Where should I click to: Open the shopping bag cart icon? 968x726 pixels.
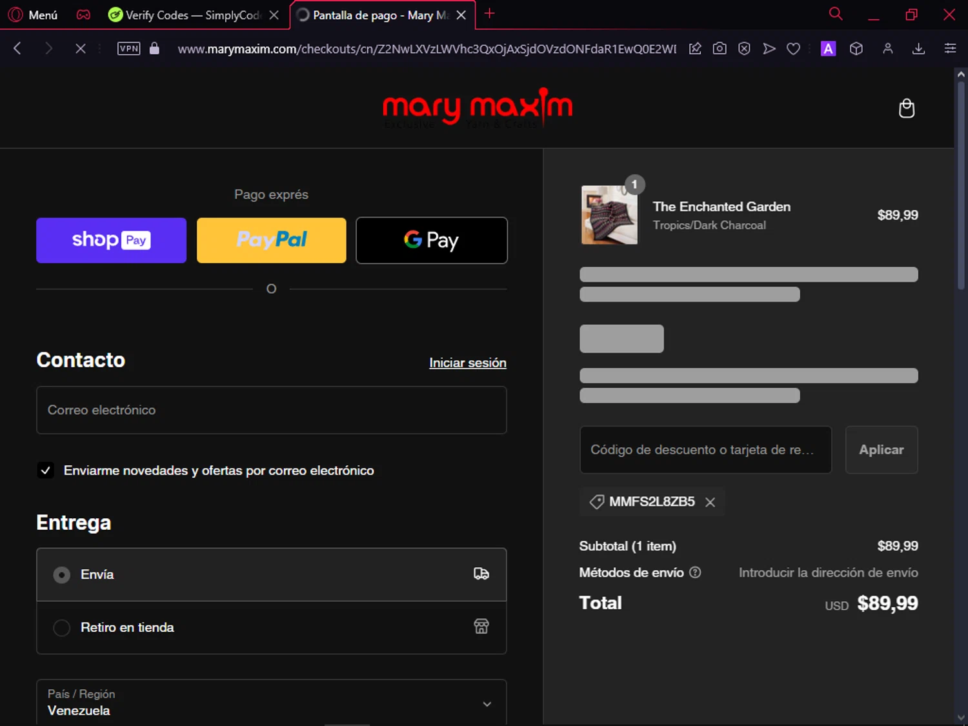click(x=907, y=108)
